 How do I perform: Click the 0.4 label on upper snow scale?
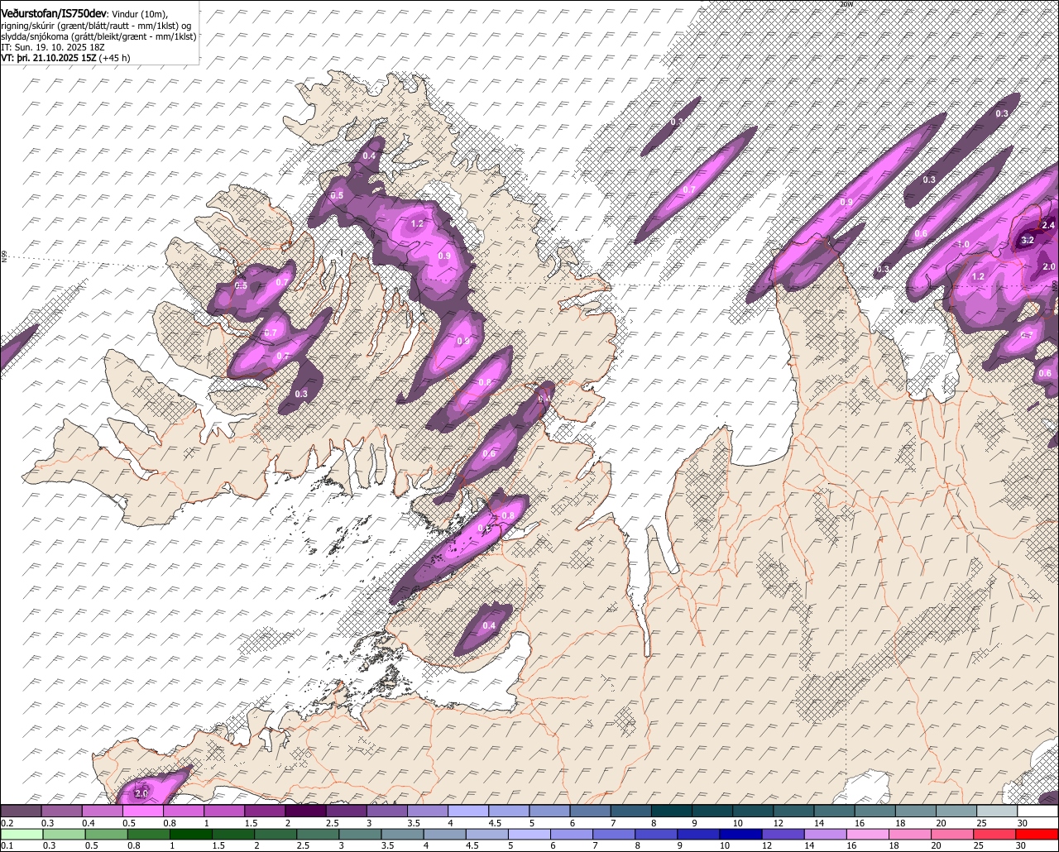coord(89,823)
